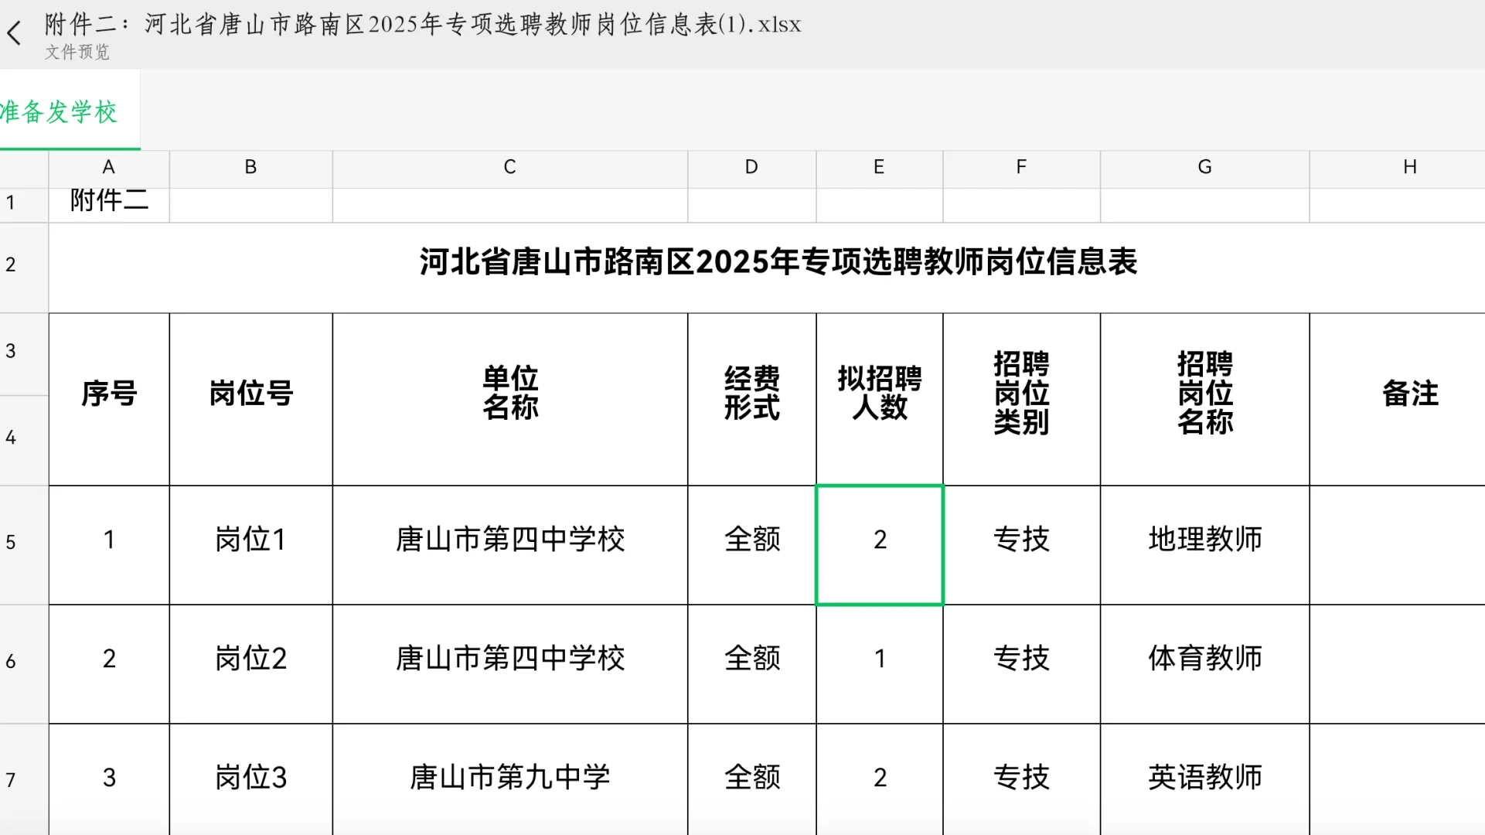Click the 拟招聘人数 value 2 for 岗位3
Viewport: 1485px width, 835px height.
[880, 779]
